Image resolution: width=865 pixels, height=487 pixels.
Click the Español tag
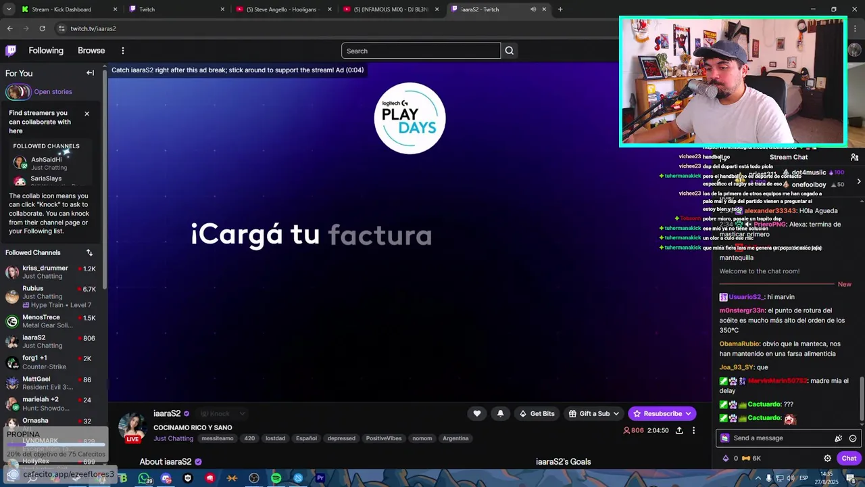point(306,438)
